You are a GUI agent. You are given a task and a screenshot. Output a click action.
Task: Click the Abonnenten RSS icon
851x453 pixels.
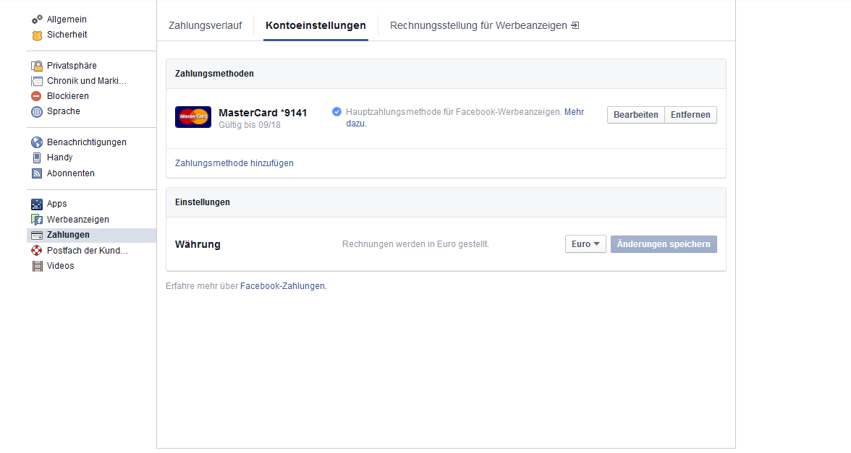pos(36,173)
